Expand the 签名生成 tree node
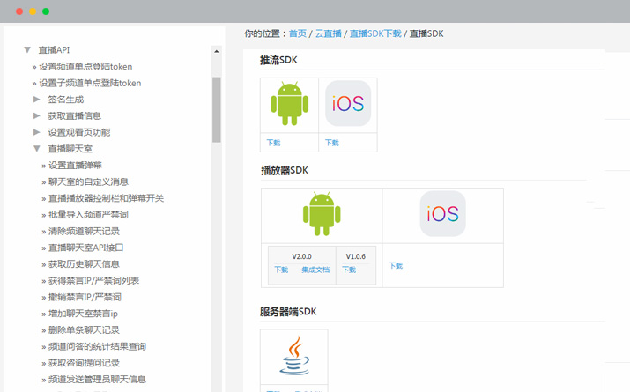 (x=37, y=100)
